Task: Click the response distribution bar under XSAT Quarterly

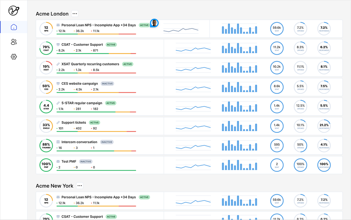Action: coord(96,73)
